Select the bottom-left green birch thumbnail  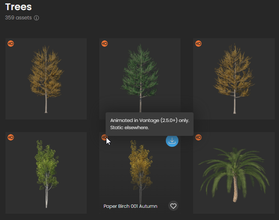click(46, 173)
